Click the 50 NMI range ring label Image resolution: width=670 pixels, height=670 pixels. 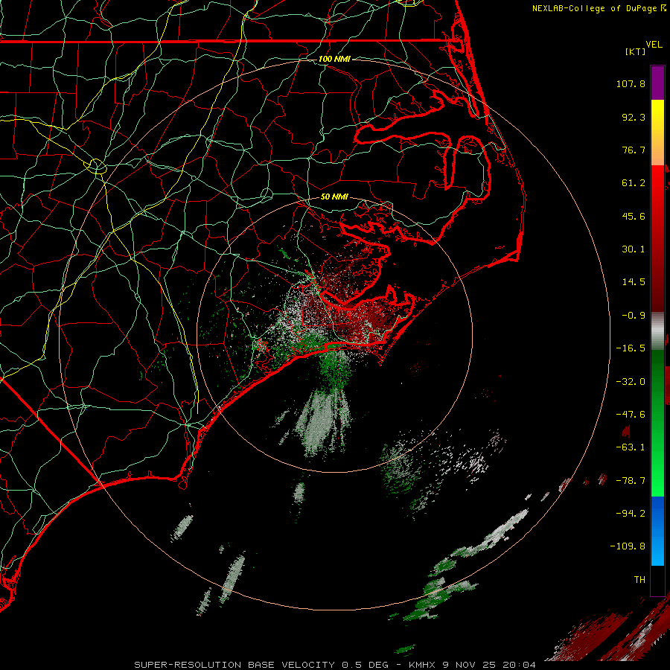click(x=334, y=197)
